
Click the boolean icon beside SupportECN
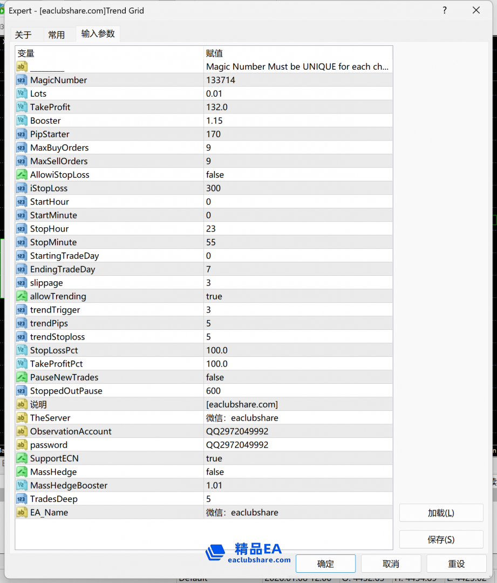coord(22,458)
